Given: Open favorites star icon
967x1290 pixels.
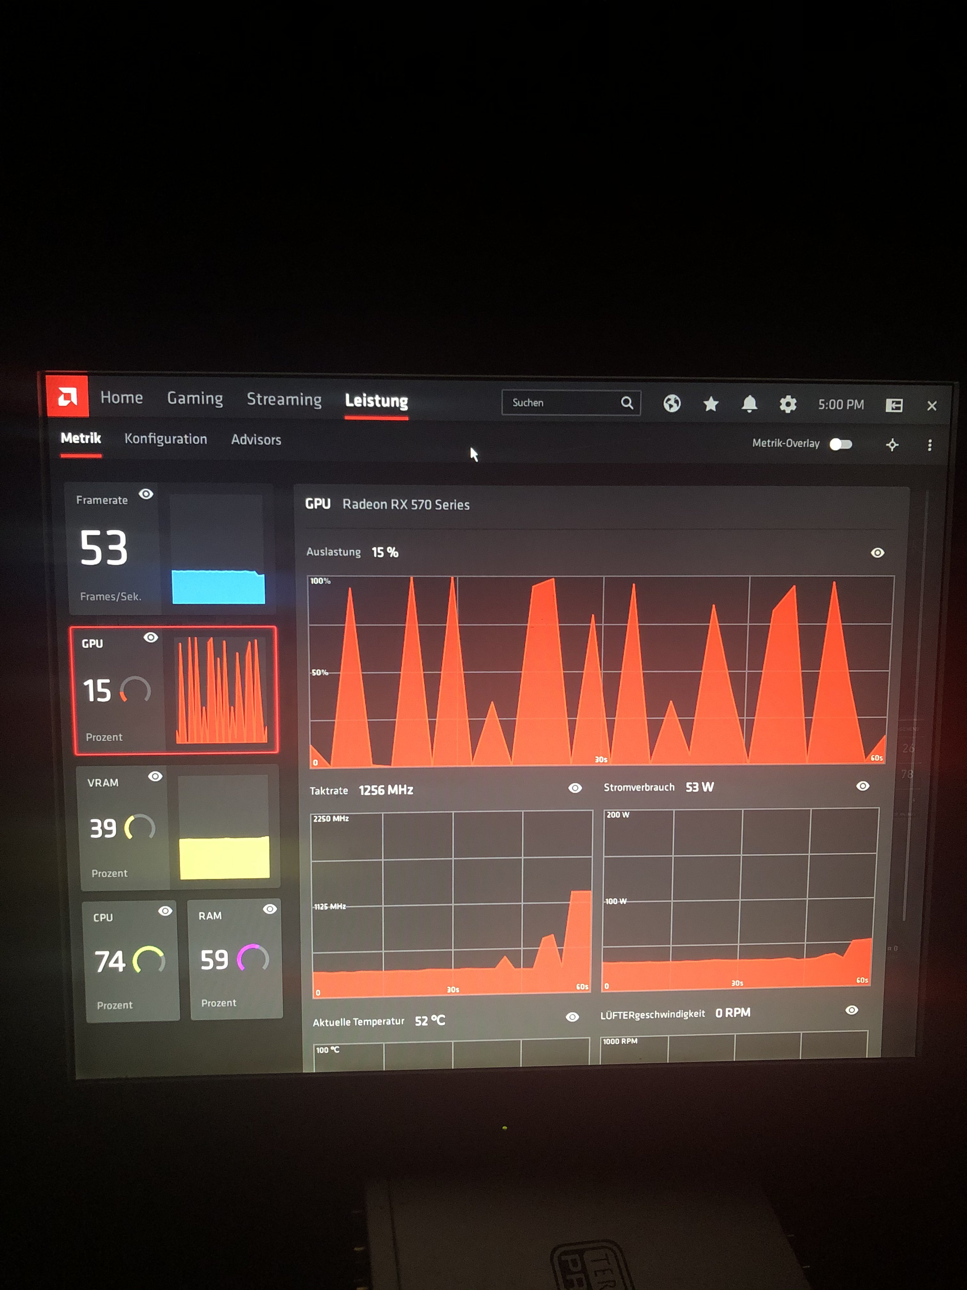Looking at the screenshot, I should coord(711,403).
